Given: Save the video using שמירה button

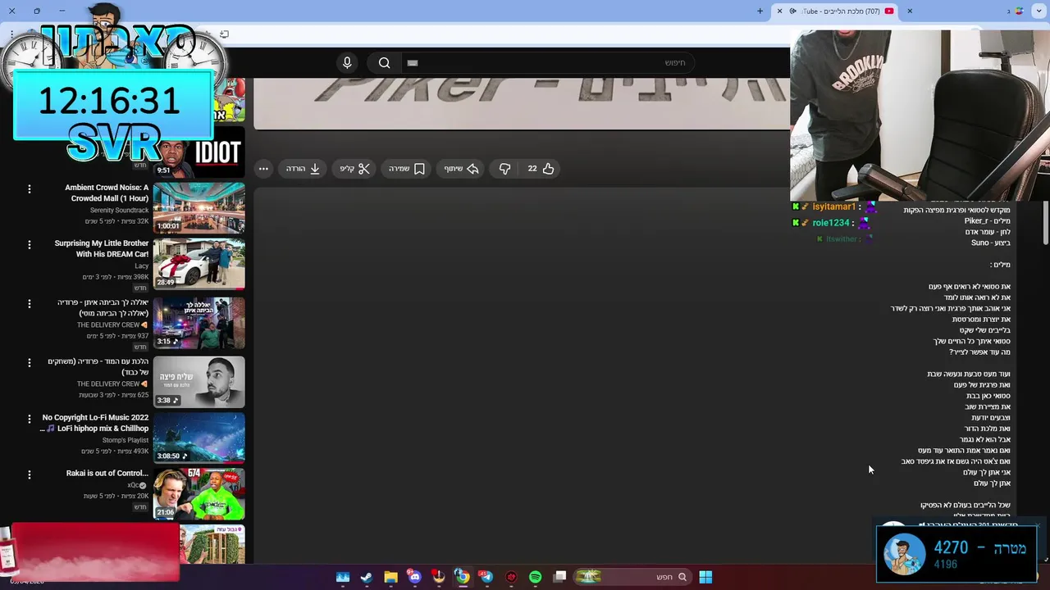Looking at the screenshot, I should 407,169.
